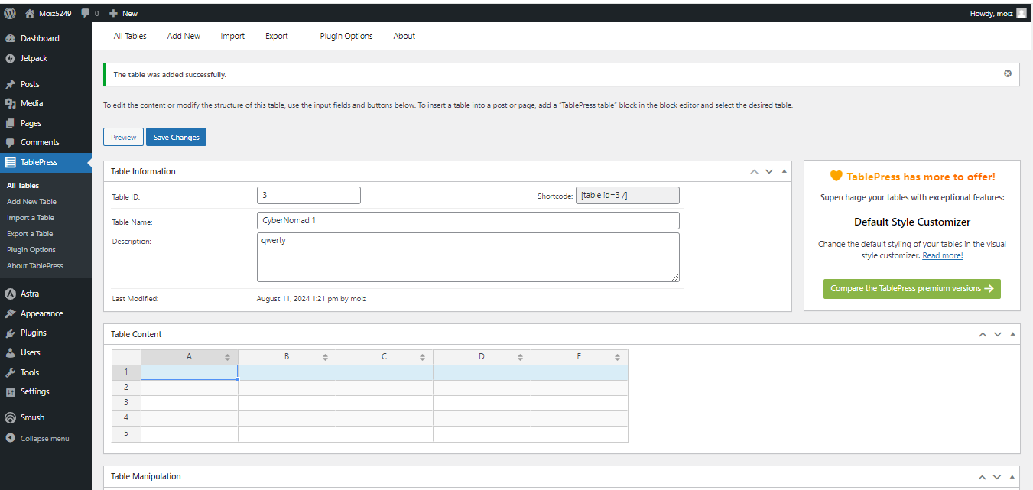The height and width of the screenshot is (490, 1033).
Task: Click the Collapse menu arrow icon
Action: tap(10, 438)
